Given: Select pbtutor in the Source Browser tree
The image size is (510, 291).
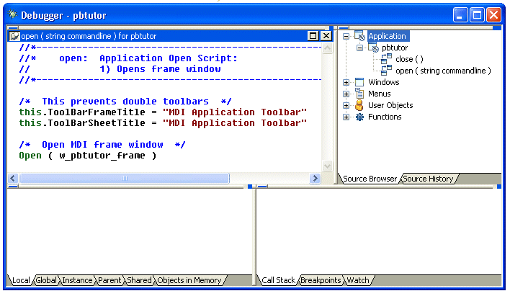Looking at the screenshot, I should 395,48.
